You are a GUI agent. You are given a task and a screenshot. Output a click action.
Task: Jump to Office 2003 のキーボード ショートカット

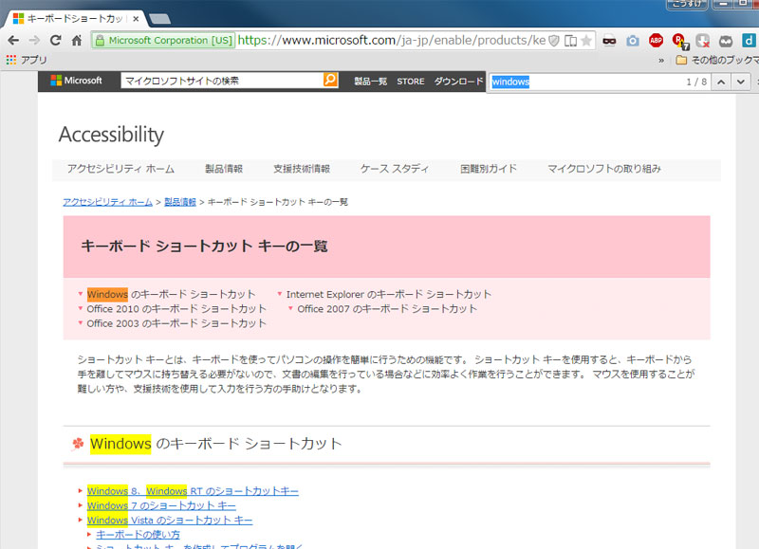[176, 323]
